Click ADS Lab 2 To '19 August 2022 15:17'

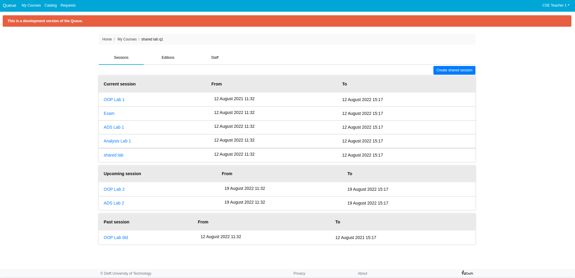coord(368,203)
